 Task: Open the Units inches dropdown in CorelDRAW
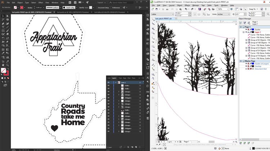[x=229, y=14]
